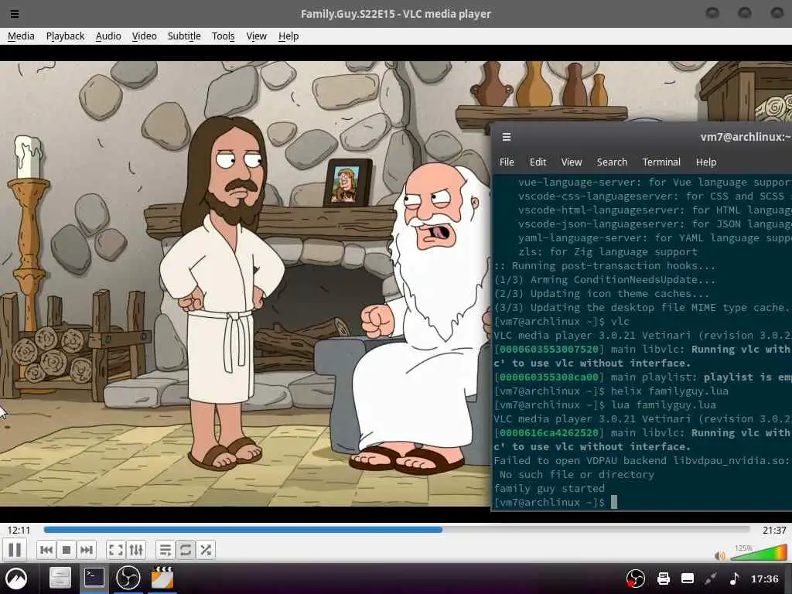The image size is (792, 594).
Task: Open the terminal's Edit menu
Action: tap(538, 162)
